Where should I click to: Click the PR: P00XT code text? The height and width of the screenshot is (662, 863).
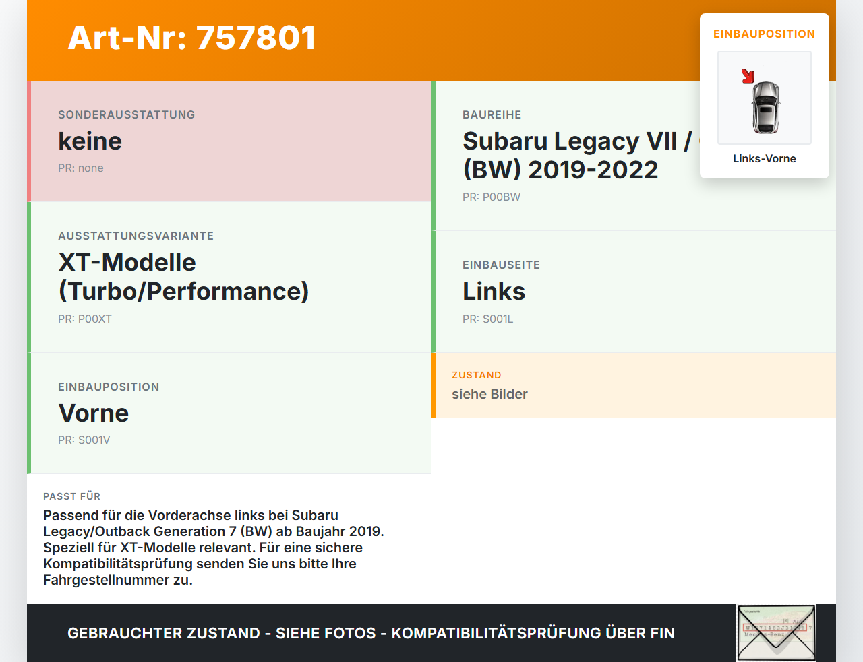(x=85, y=319)
